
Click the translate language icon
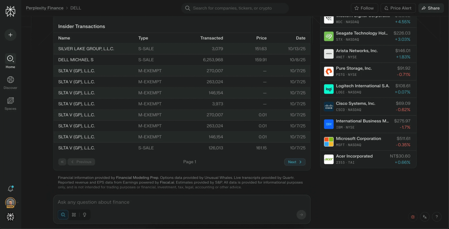coord(425,217)
